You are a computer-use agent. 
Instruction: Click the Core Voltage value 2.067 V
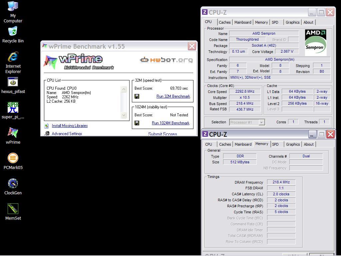point(287,51)
